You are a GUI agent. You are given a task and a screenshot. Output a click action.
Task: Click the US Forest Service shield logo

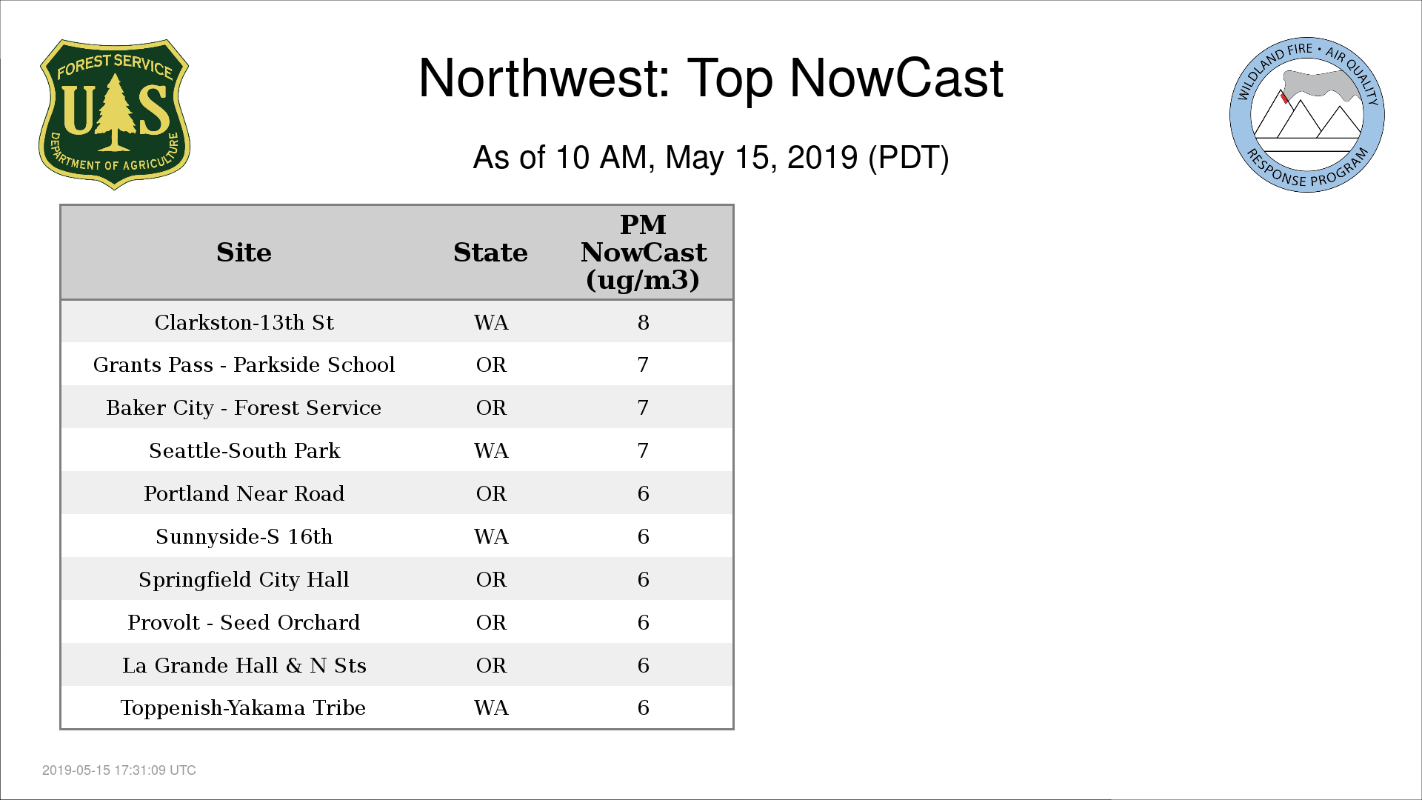pos(114,115)
